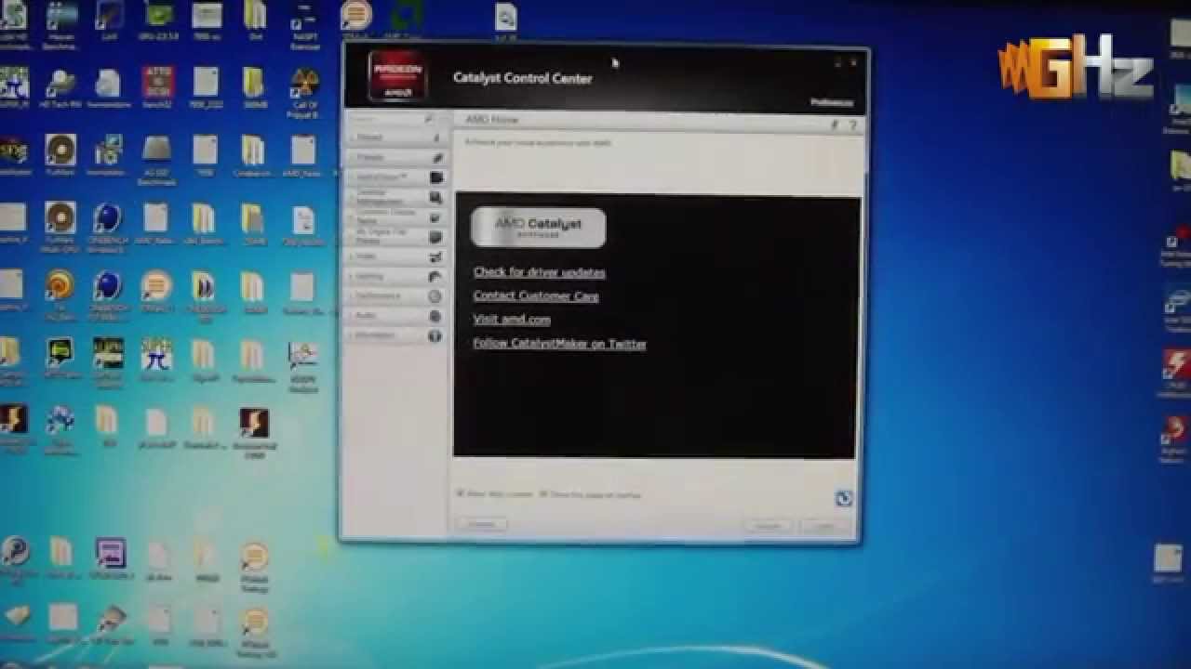Open help via the question mark icon

pyautogui.click(x=852, y=125)
